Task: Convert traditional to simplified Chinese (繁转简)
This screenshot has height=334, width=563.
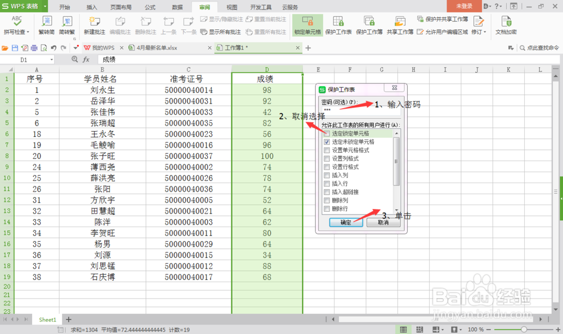Action: tap(46, 25)
